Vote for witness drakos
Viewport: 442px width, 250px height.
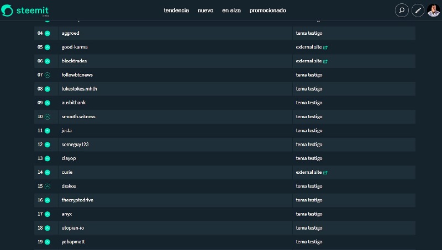[48, 186]
